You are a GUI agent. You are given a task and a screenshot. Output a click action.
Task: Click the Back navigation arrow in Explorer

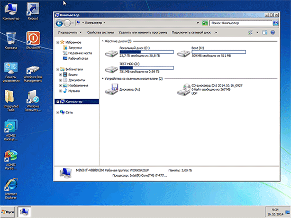point(59,23)
